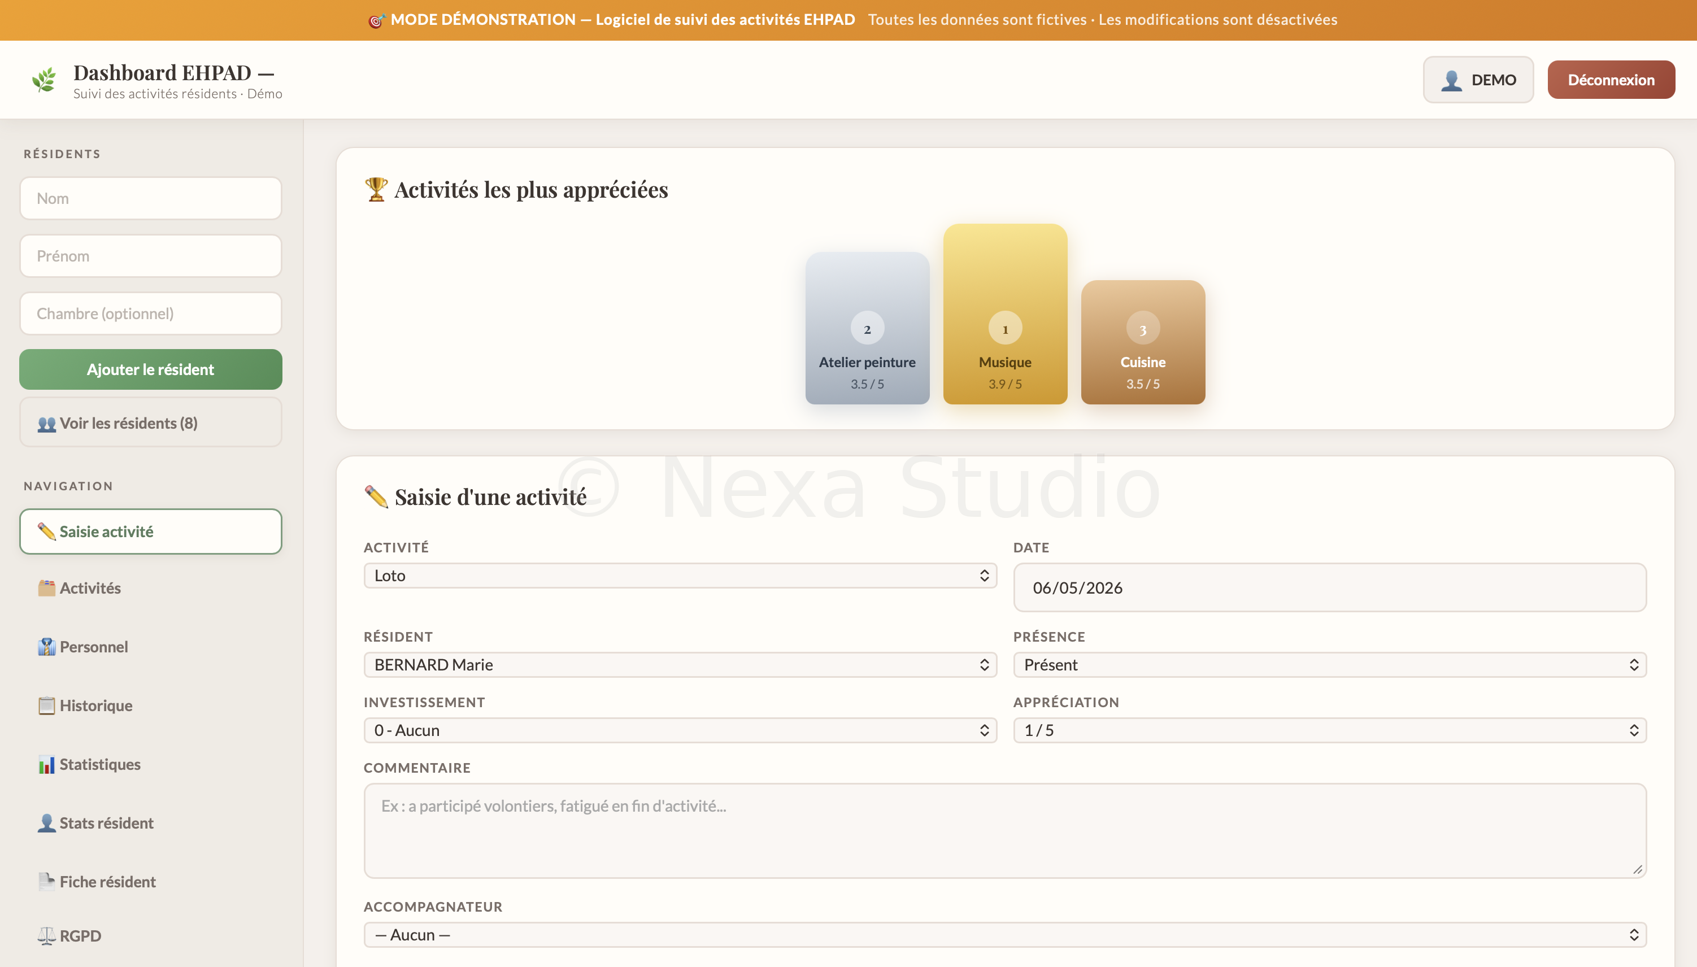Open the Fiche résident navigation item
Image resolution: width=1697 pixels, height=967 pixels.
pos(151,882)
